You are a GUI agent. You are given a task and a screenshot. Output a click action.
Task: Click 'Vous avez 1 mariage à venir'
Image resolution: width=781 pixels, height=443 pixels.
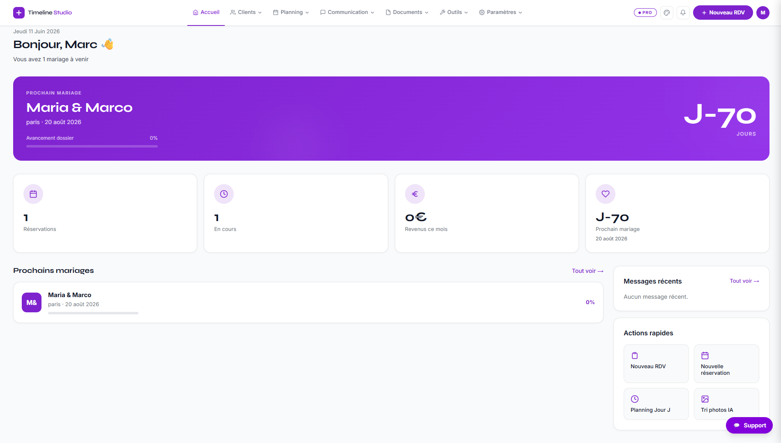[x=51, y=59]
